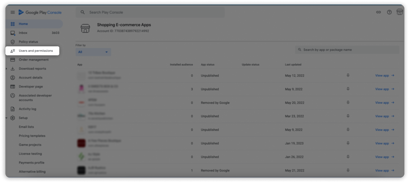The width and height of the screenshot is (409, 183).
Task: Open Game projects under Setup
Action: (x=30, y=145)
